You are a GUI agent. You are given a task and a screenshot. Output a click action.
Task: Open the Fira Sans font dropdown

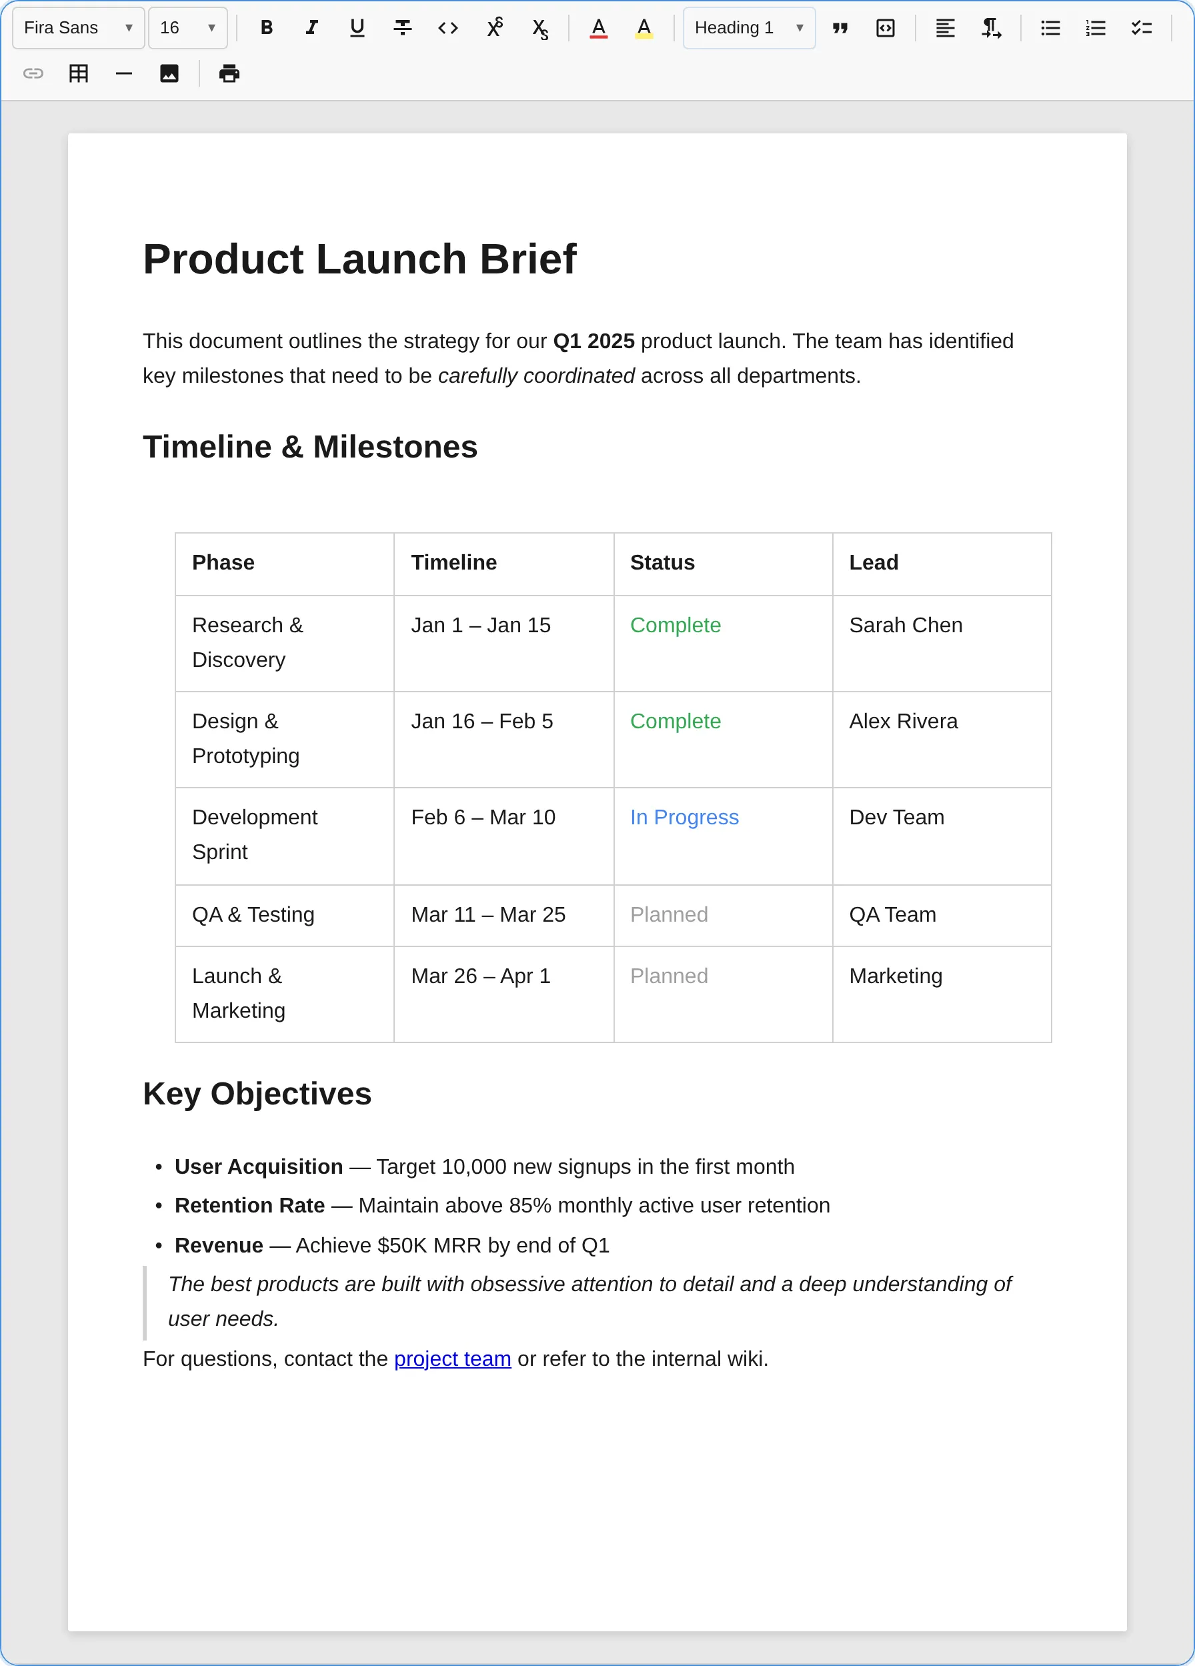pyautogui.click(x=78, y=28)
